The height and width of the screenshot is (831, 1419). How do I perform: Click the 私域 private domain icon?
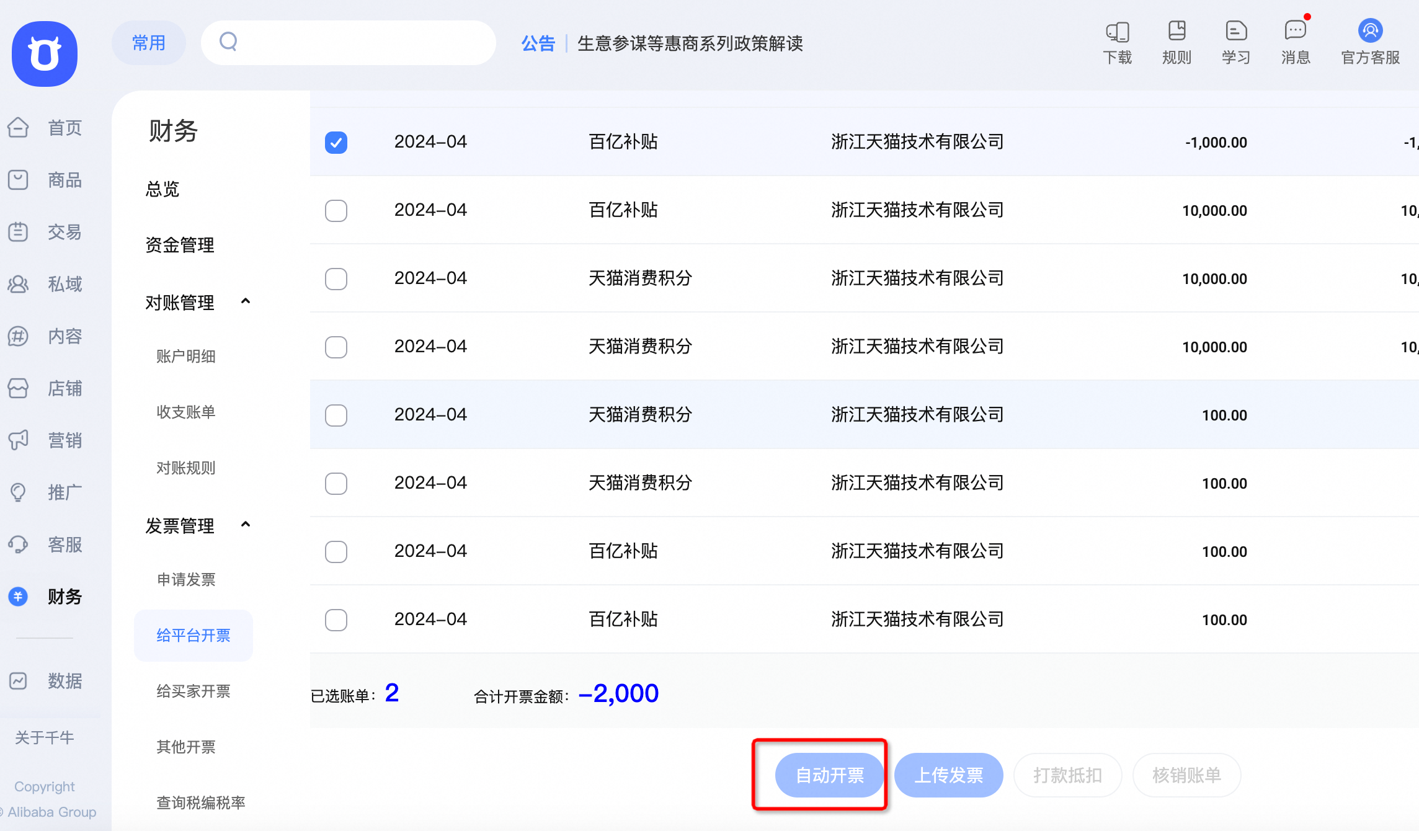(x=18, y=284)
